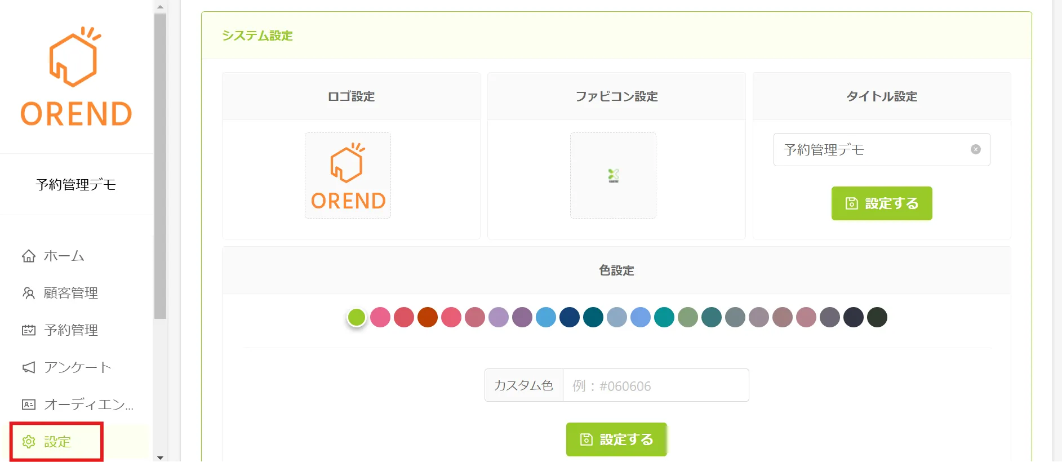This screenshot has height=462, width=1062.
Task: Click the タイトル設定 card header
Action: tap(882, 96)
